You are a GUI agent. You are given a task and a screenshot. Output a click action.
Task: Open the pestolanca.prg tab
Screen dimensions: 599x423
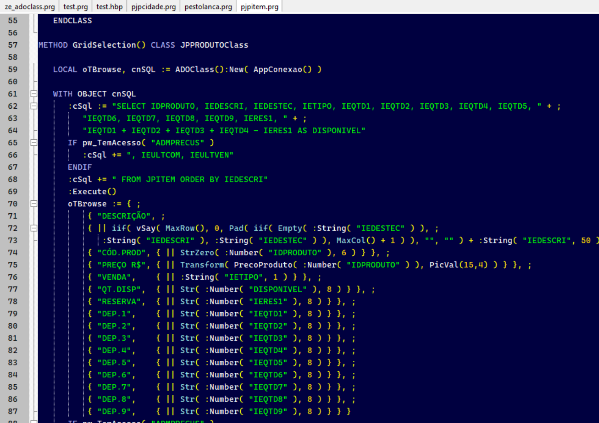coord(208,7)
